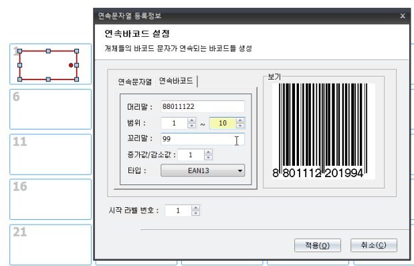The width and height of the screenshot is (414, 266).
Task: Click the barcode number 8 801112 201994
Action: (x=318, y=173)
